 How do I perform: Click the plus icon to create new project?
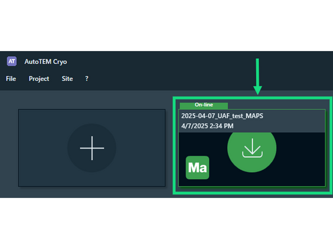pyautogui.click(x=92, y=148)
